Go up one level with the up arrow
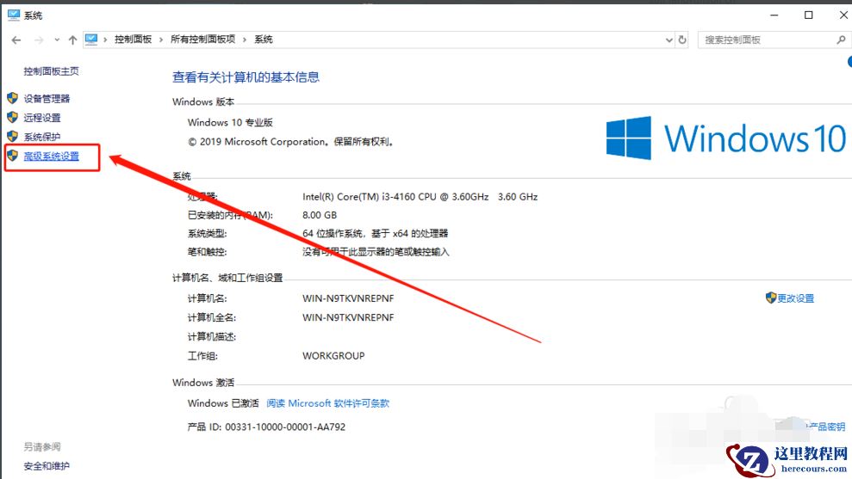The image size is (852, 479). 73,40
